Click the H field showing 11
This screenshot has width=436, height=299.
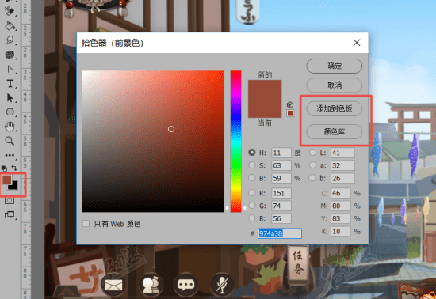pyautogui.click(x=281, y=153)
